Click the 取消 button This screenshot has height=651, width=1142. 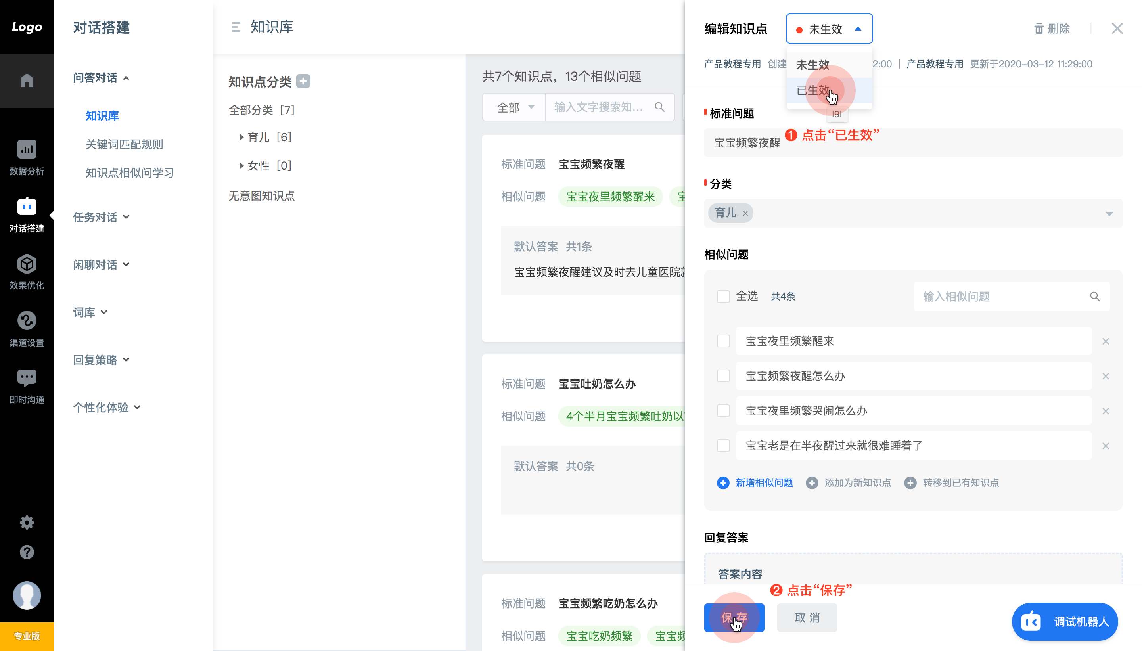tap(807, 617)
